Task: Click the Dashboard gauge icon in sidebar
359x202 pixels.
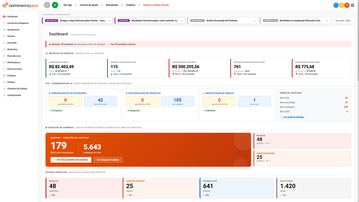Action: pos(4,16)
